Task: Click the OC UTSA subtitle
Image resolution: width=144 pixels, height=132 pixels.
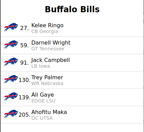Action: [x=42, y=118]
